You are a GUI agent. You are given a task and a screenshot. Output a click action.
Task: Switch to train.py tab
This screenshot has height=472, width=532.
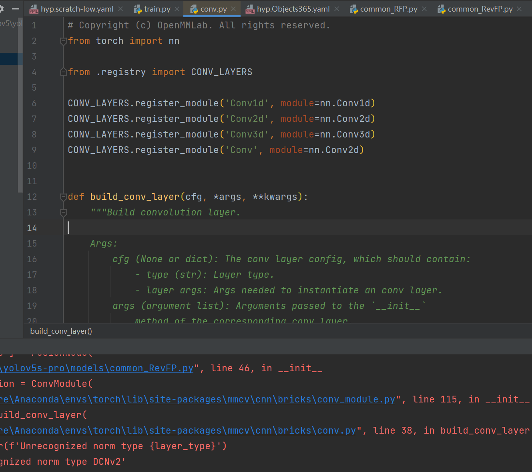(157, 9)
